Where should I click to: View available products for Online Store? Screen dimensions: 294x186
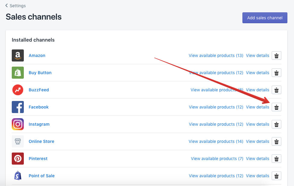tap(216, 141)
